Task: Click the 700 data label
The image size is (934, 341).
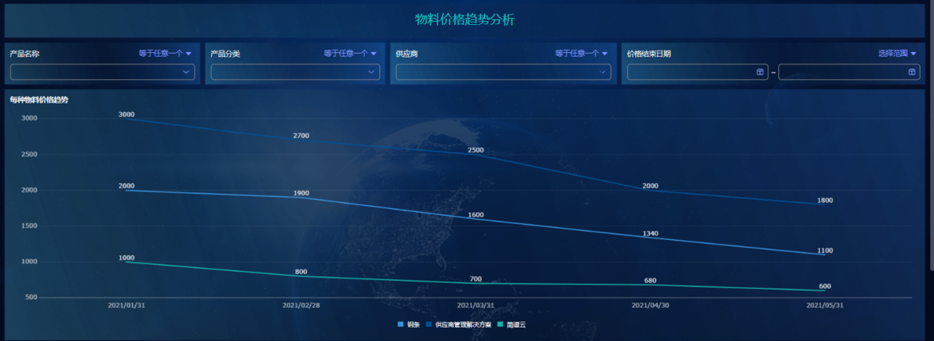Action: [x=476, y=279]
